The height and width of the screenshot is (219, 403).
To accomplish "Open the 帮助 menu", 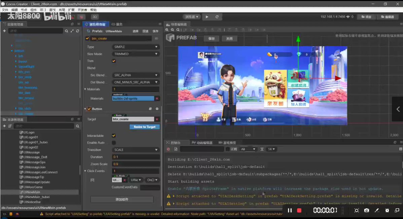I will (93, 10).
